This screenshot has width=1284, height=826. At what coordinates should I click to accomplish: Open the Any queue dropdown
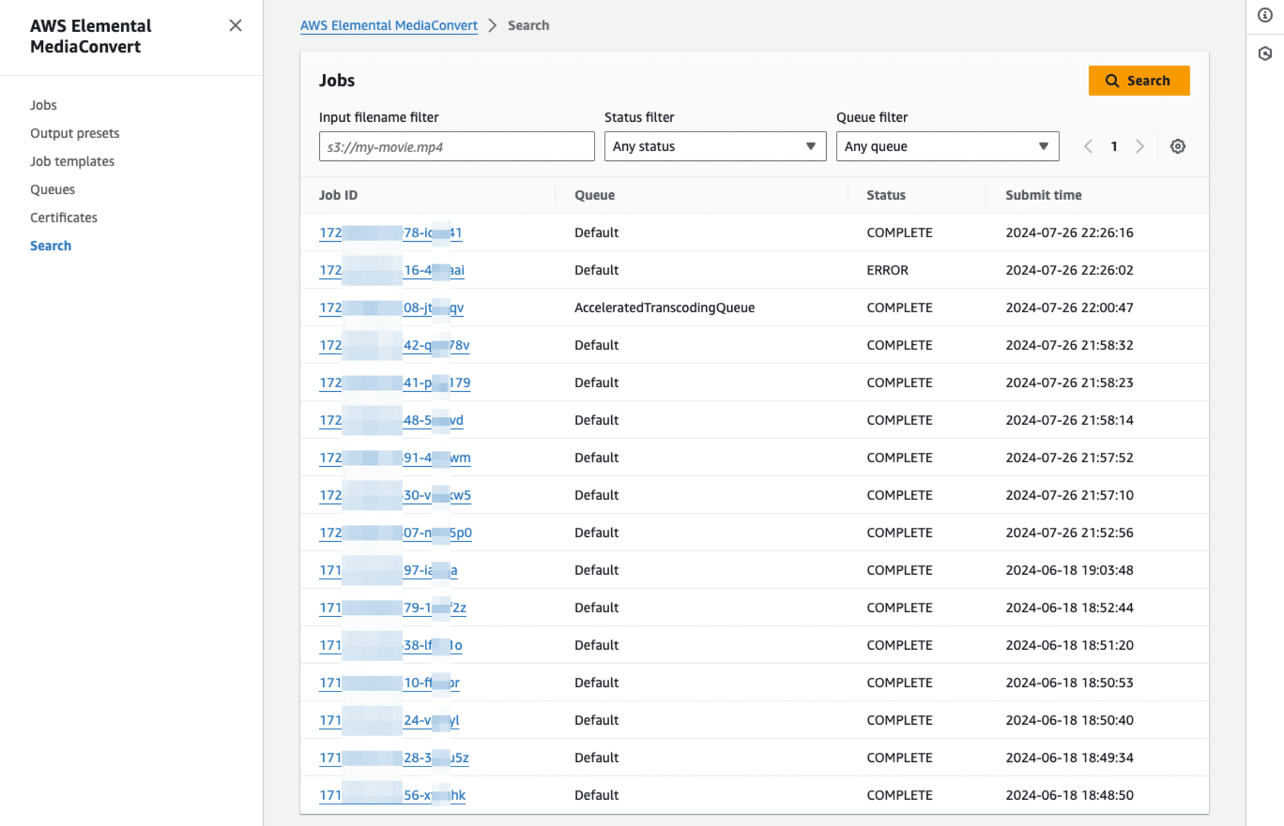(947, 146)
